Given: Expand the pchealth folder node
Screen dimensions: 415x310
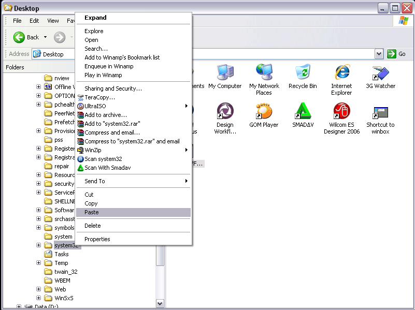Looking at the screenshot, I should coord(39,105).
